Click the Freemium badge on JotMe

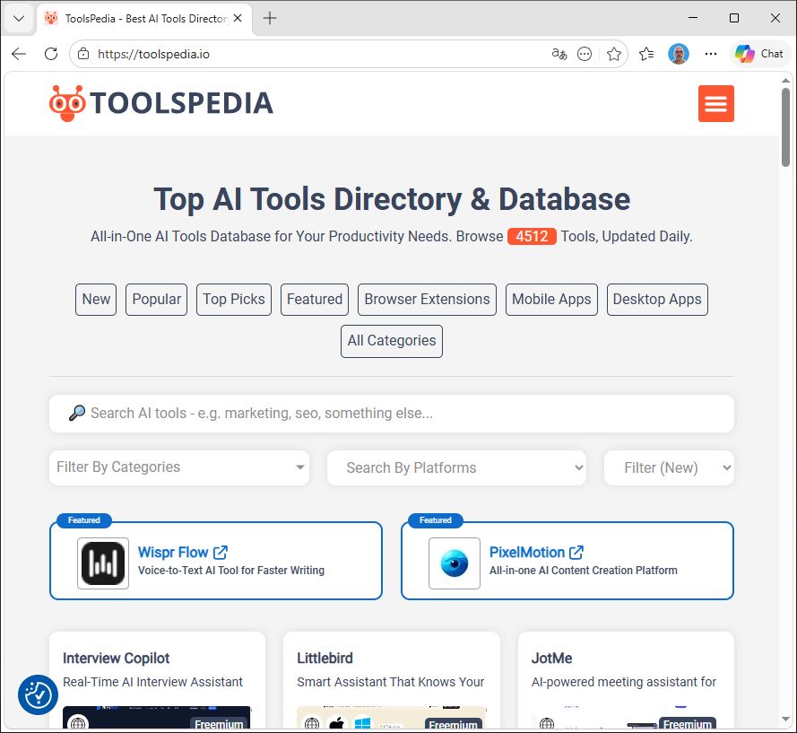point(688,724)
